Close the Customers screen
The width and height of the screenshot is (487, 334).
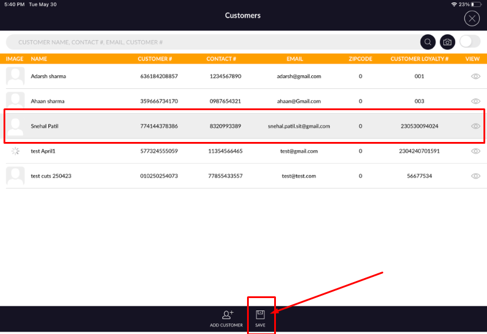[472, 18]
